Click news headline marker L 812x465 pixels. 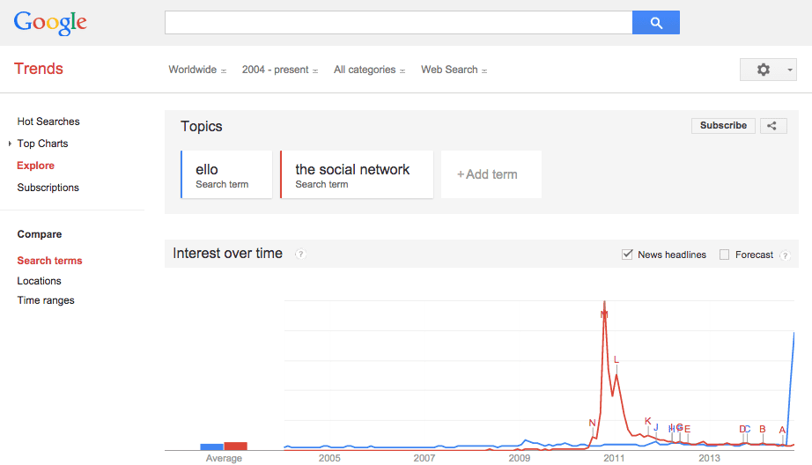(x=616, y=359)
